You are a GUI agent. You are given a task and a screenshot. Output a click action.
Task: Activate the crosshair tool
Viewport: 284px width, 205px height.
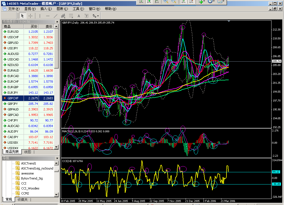[x=31, y=16]
